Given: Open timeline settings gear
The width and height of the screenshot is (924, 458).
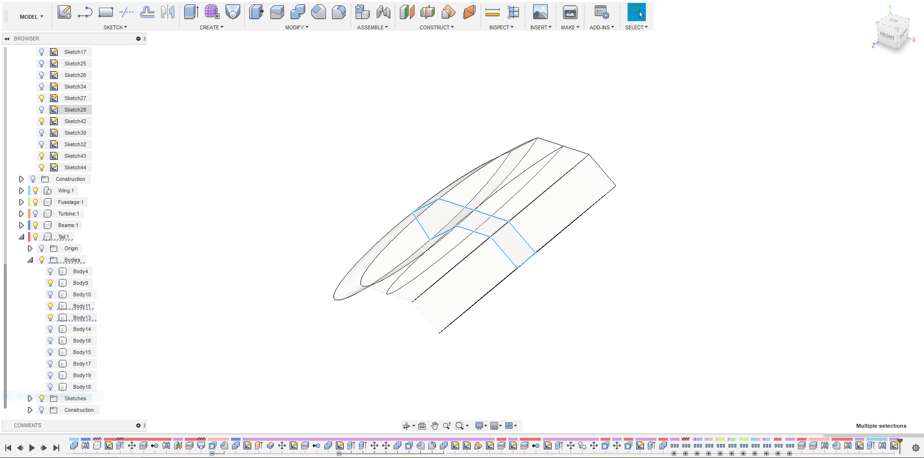Looking at the screenshot, I should point(916,448).
